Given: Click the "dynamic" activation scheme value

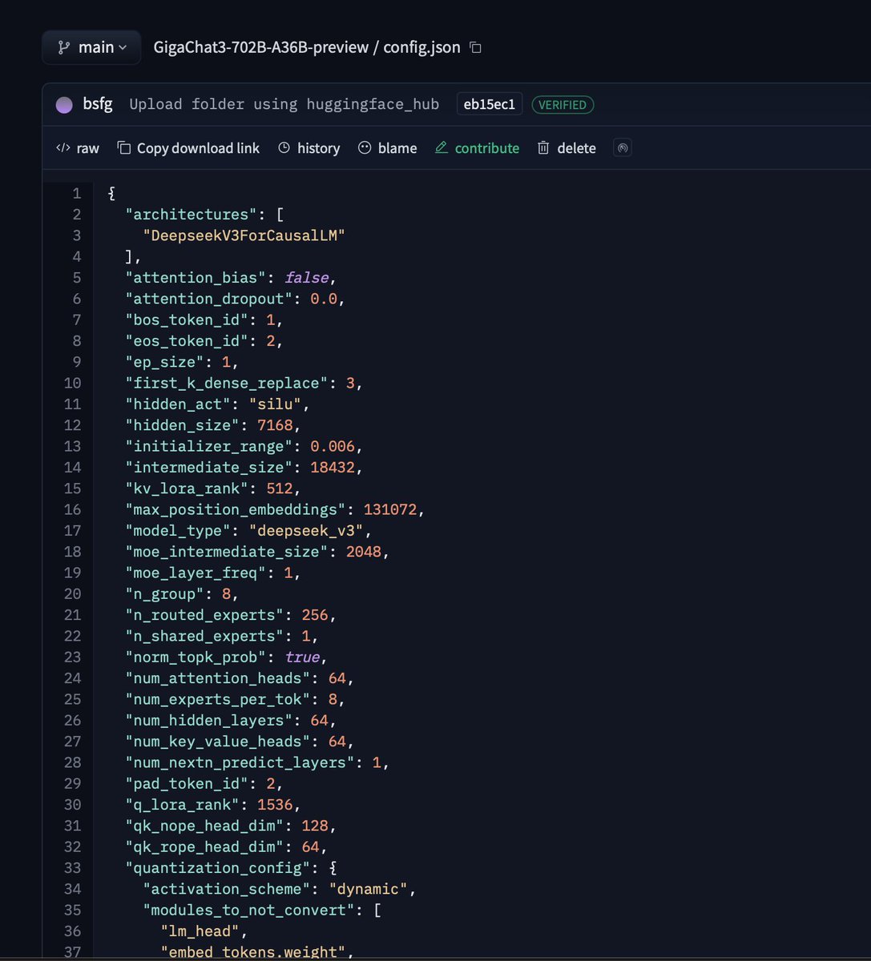Looking at the screenshot, I should tap(368, 889).
